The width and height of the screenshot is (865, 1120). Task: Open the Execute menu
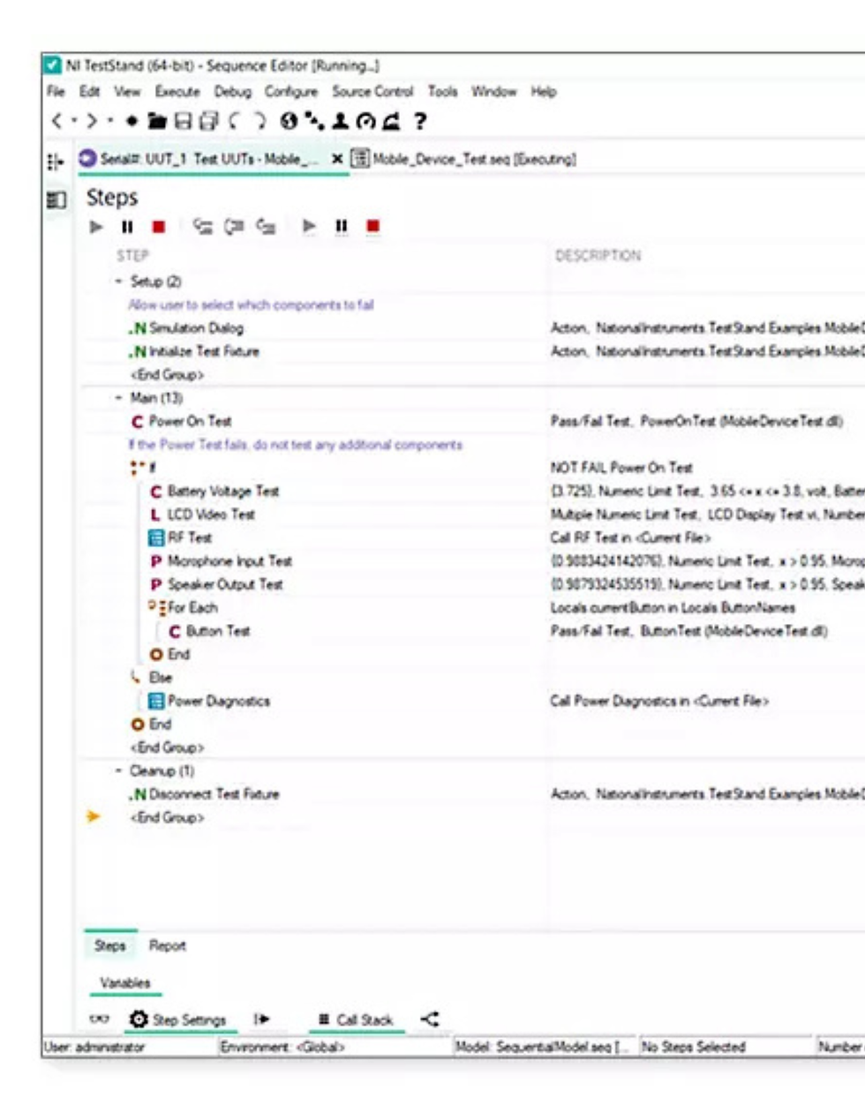[x=177, y=92]
